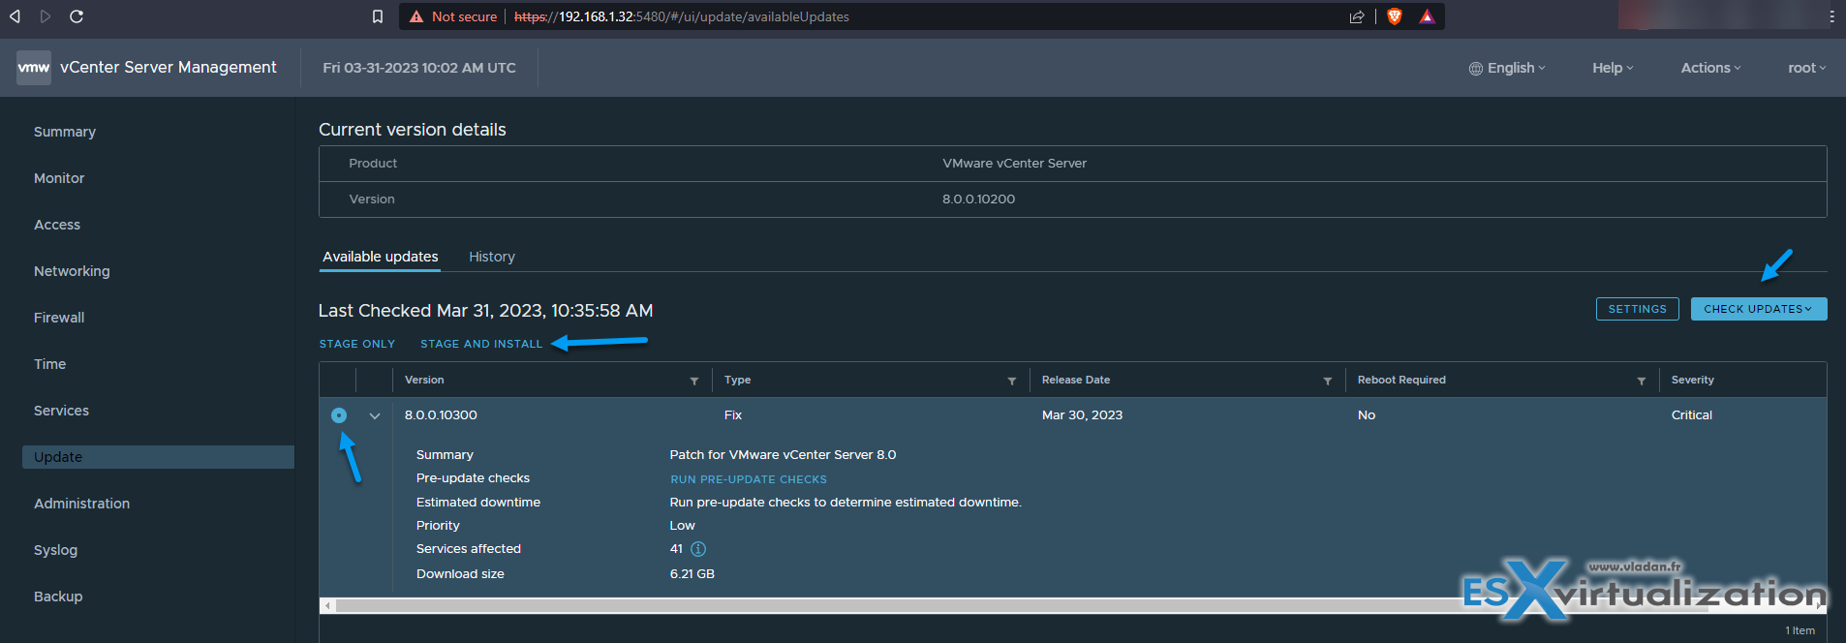Open the English language dropdown
The width and height of the screenshot is (1846, 643).
point(1517,68)
